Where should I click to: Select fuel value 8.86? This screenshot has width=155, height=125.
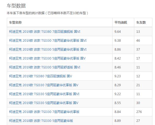point(117,49)
